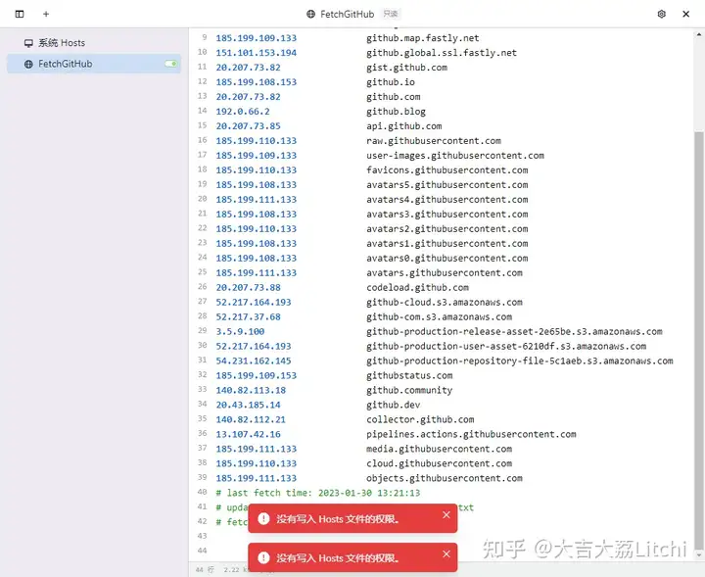Screen dimensions: 705x577
Task: Click IP 192.0.66.2 on line 14
Action: (243, 112)
